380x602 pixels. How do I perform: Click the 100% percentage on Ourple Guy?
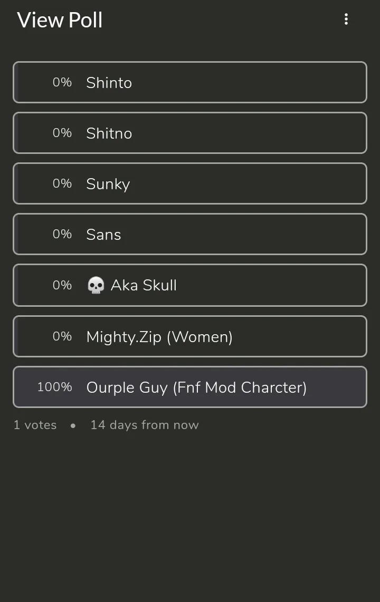click(54, 387)
